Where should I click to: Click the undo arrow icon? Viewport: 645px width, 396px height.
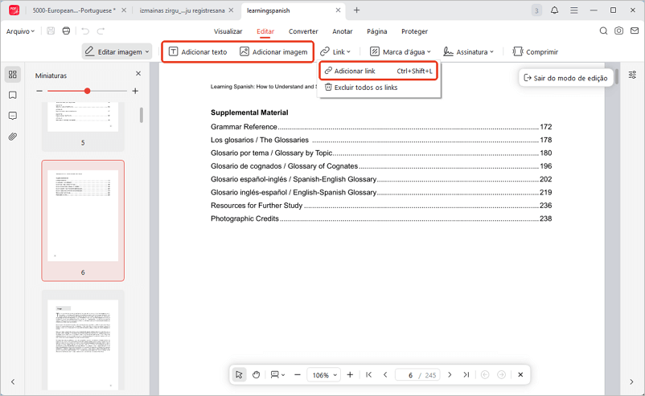tap(85, 31)
